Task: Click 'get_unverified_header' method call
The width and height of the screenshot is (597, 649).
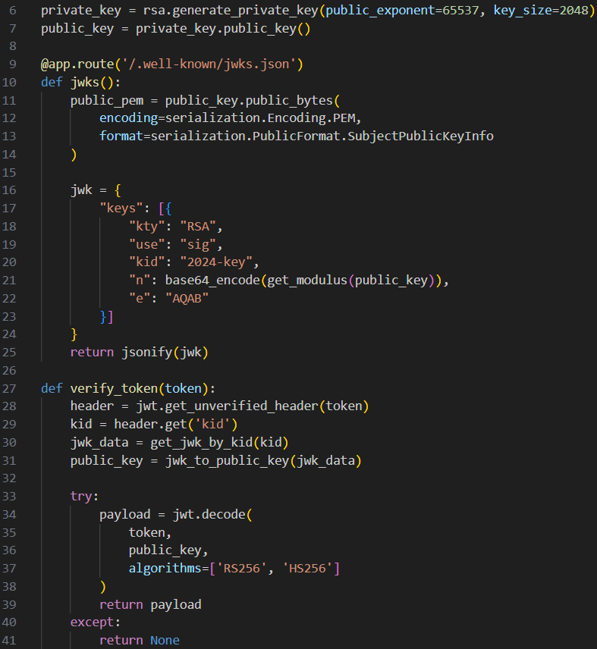Action: tap(242, 406)
